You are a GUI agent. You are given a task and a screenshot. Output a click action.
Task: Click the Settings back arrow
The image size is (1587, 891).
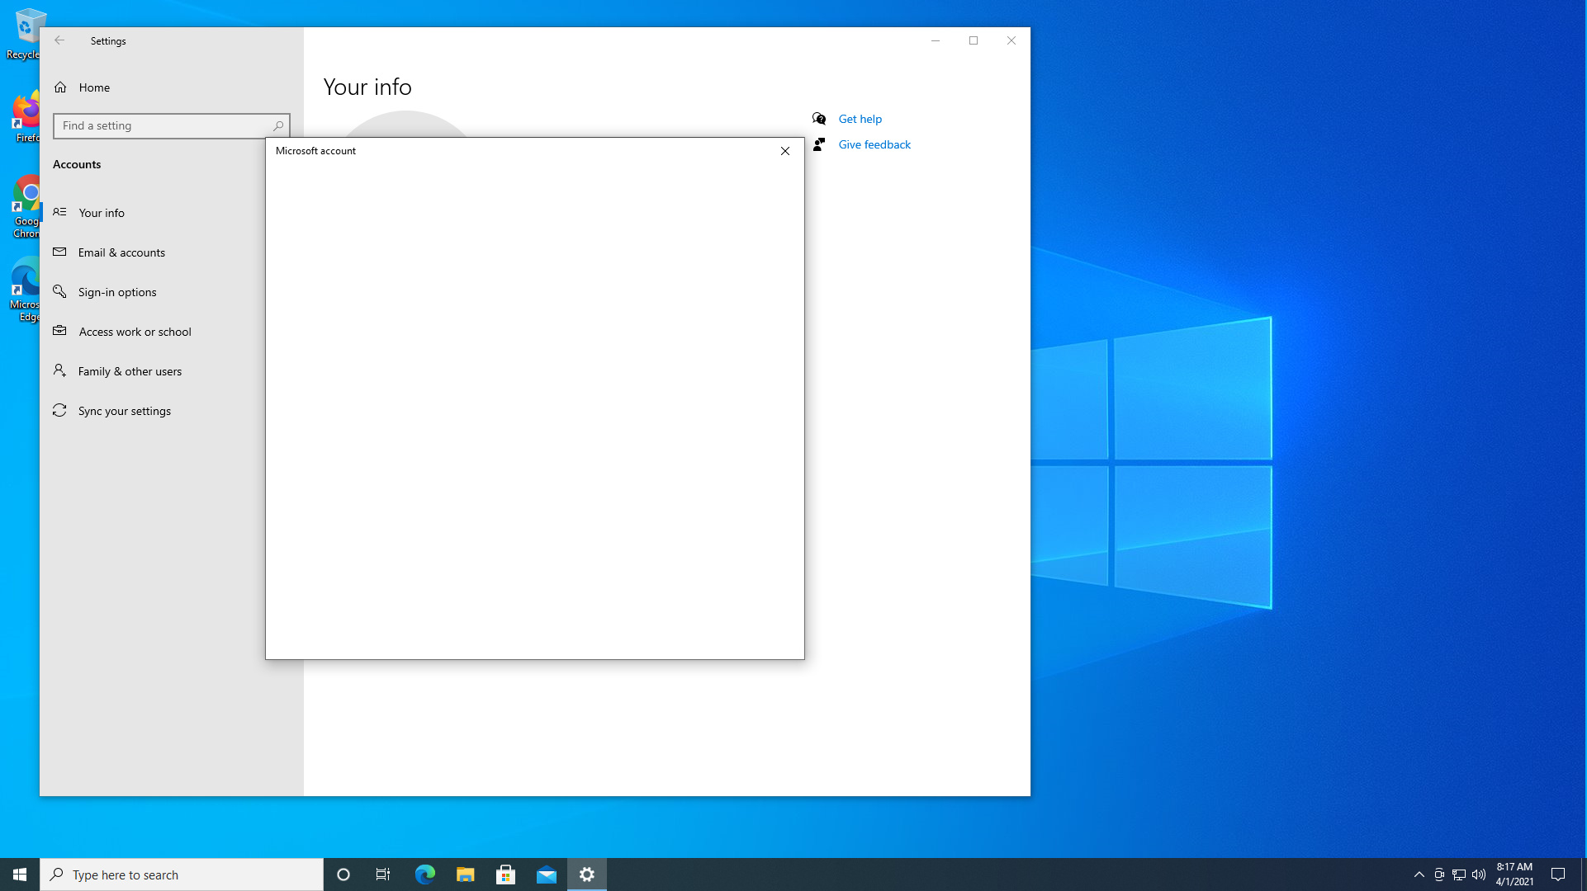(59, 40)
